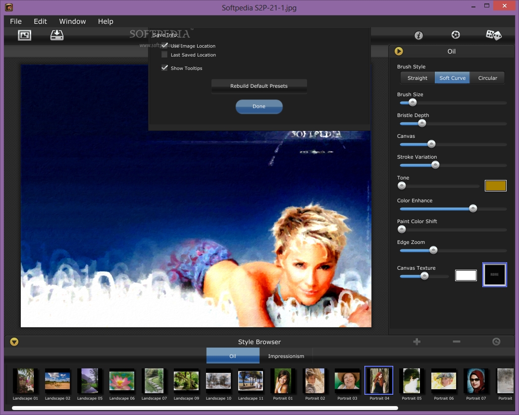Click the Done button
This screenshot has width=519, height=415.
pos(259,107)
